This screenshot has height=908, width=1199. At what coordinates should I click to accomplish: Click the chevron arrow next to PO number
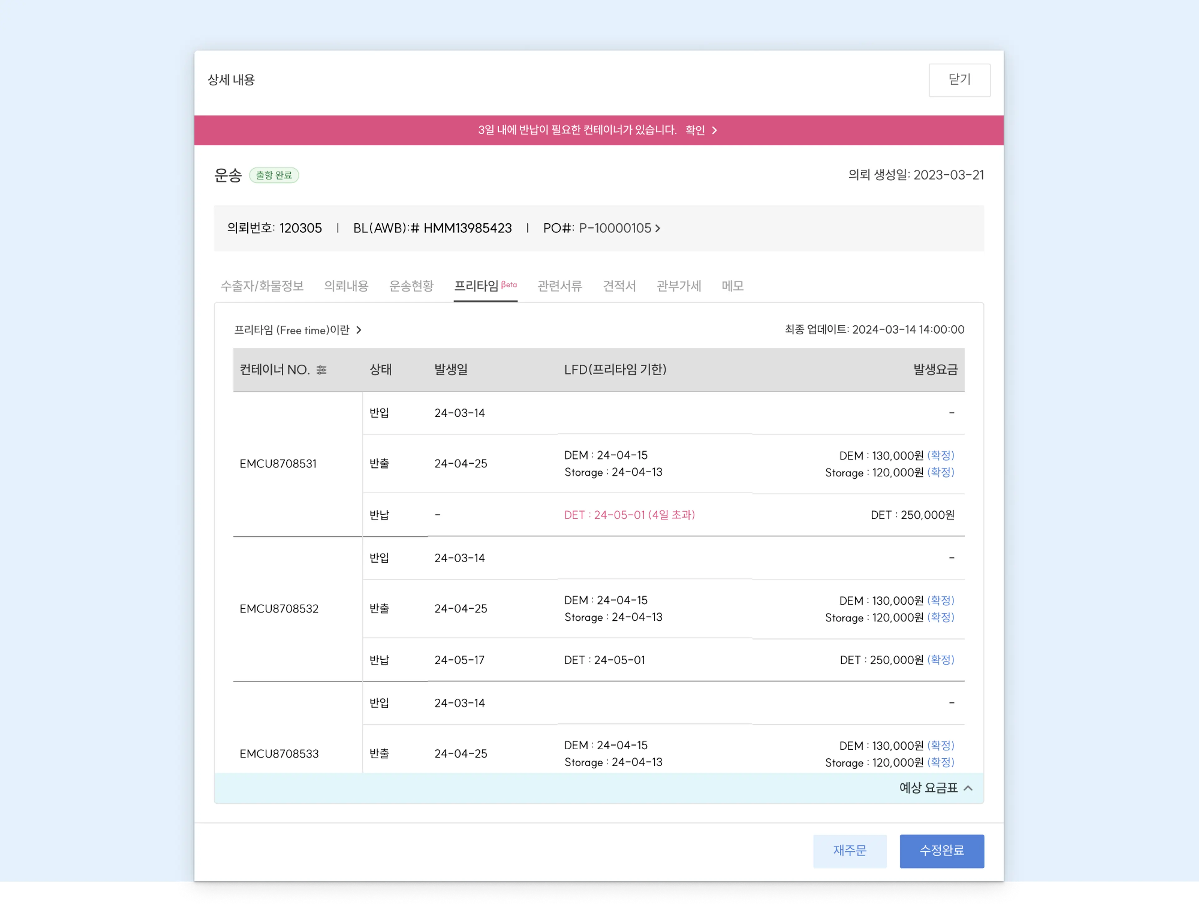coord(658,228)
